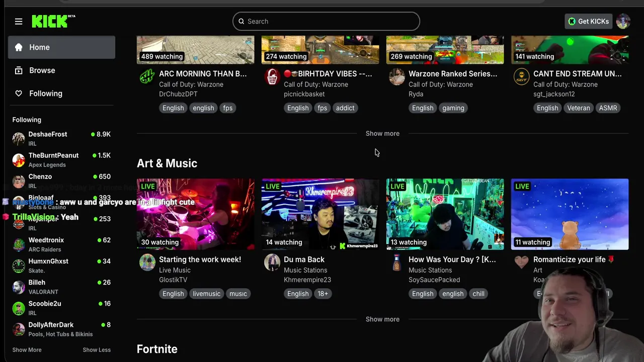Click the search magnifier icon
Viewport: 644px width, 362px height.
point(242,21)
